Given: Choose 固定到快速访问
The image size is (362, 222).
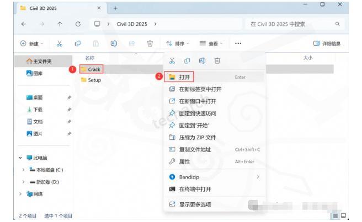Looking at the screenshot, I should (215, 113).
